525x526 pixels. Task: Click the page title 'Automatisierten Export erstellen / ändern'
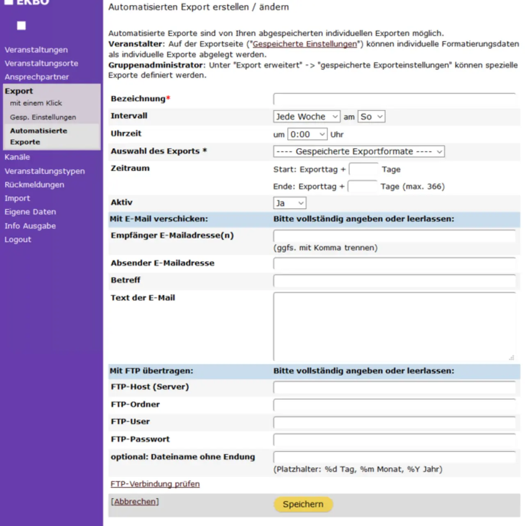tap(199, 7)
